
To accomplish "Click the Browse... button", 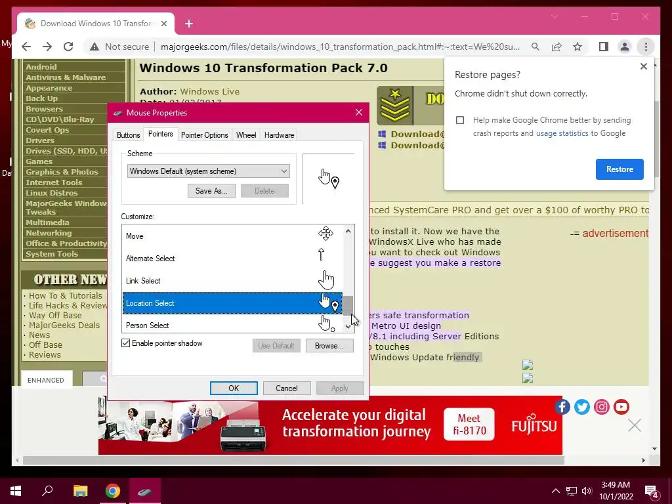I will coord(329,345).
